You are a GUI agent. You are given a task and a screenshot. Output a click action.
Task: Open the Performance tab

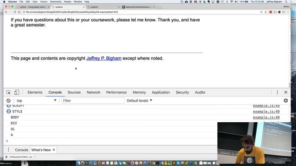coord(116,92)
